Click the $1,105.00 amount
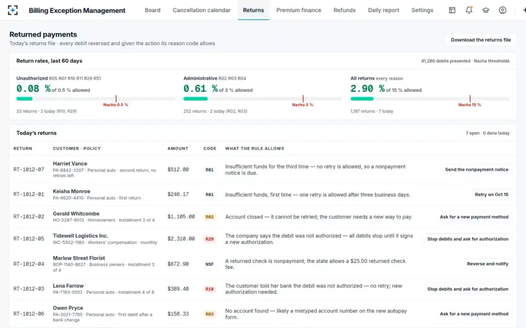526x328 pixels. (x=181, y=217)
